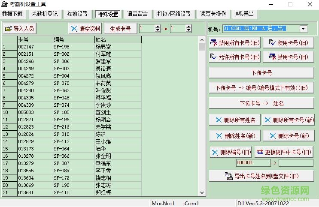Select cell SF-062
This screenshot has width=319, height=207.
[74, 90]
